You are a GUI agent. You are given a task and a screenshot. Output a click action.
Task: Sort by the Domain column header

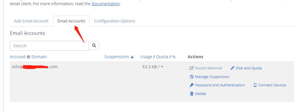click(x=39, y=57)
